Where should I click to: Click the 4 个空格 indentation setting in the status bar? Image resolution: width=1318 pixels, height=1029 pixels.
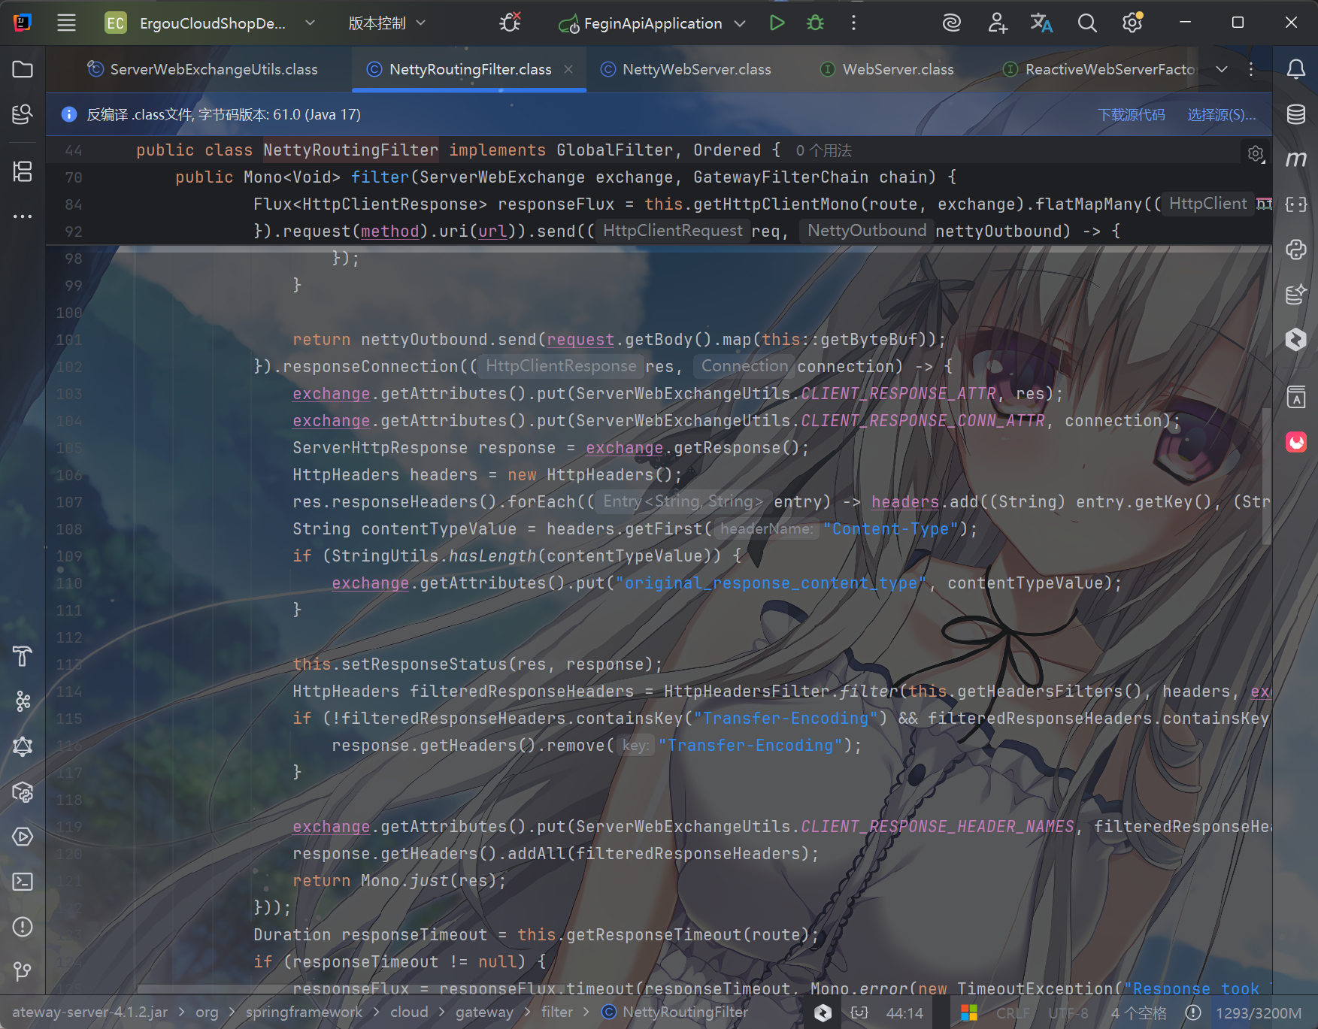1138,1012
